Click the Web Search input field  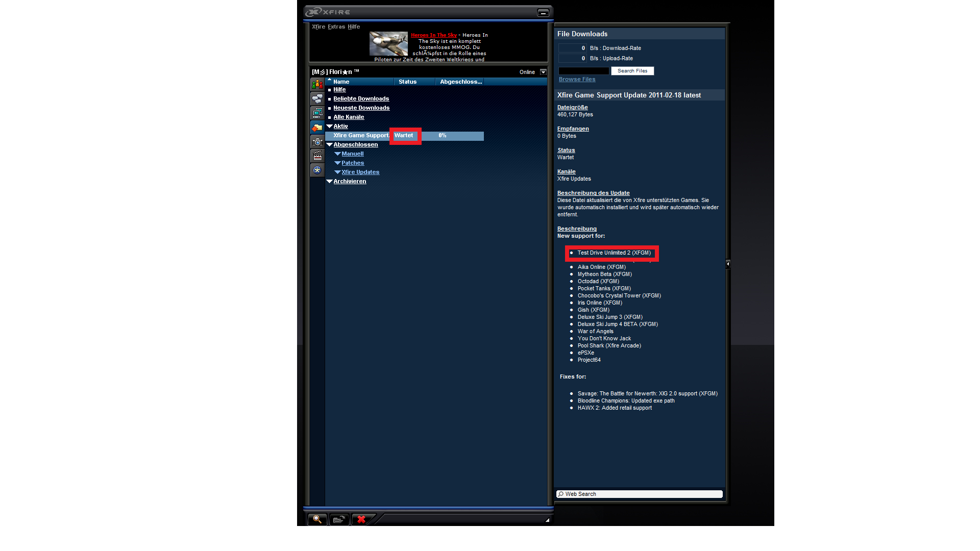point(639,494)
